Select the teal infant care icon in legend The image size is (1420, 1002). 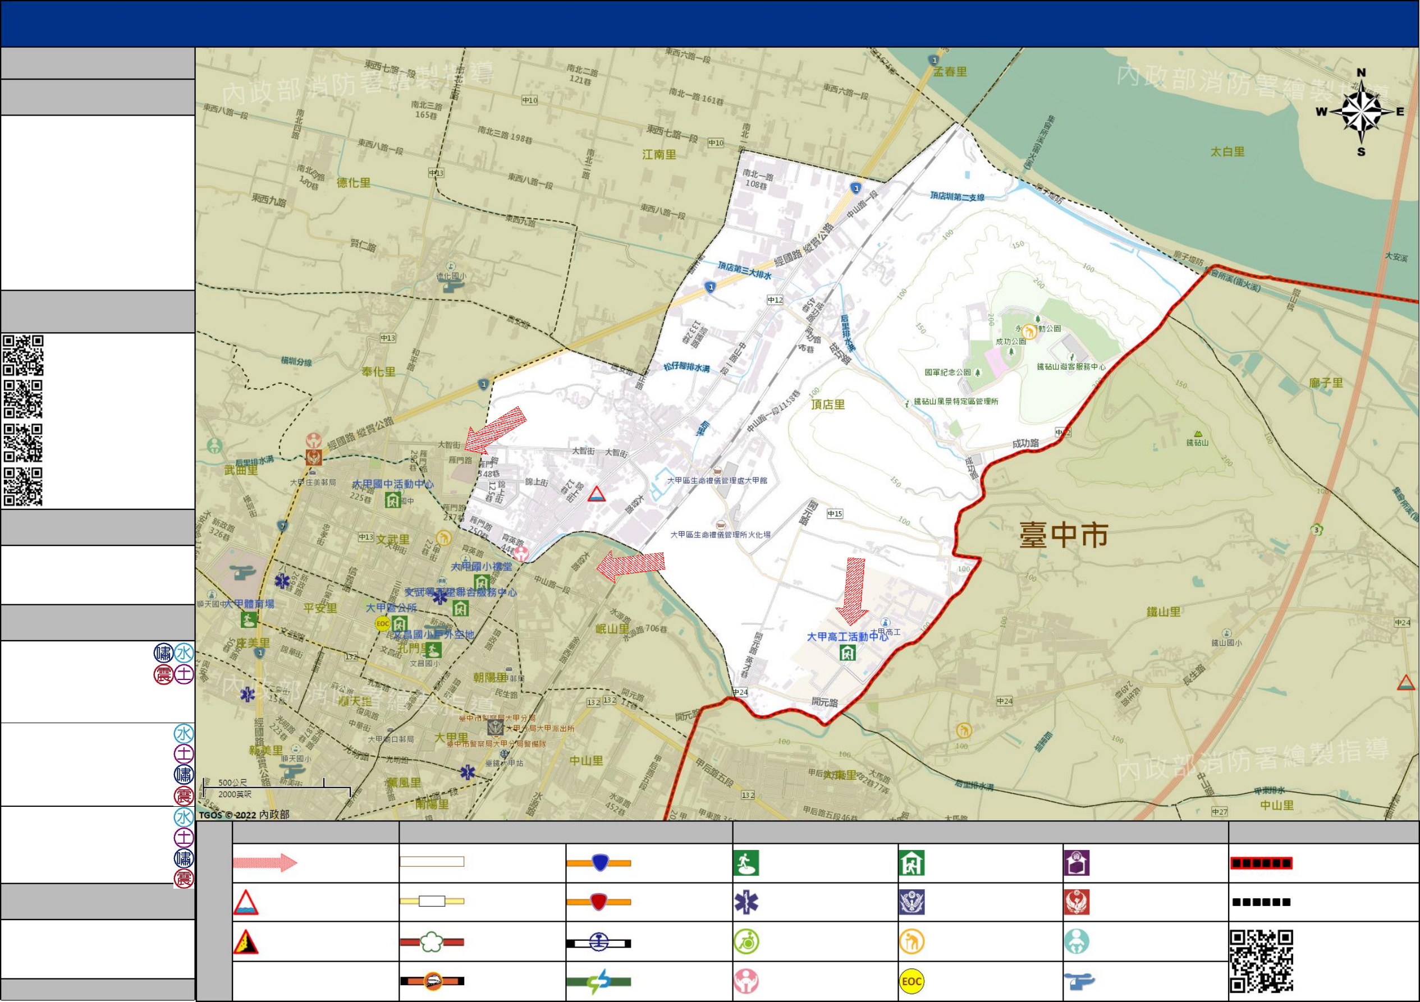click(1077, 942)
